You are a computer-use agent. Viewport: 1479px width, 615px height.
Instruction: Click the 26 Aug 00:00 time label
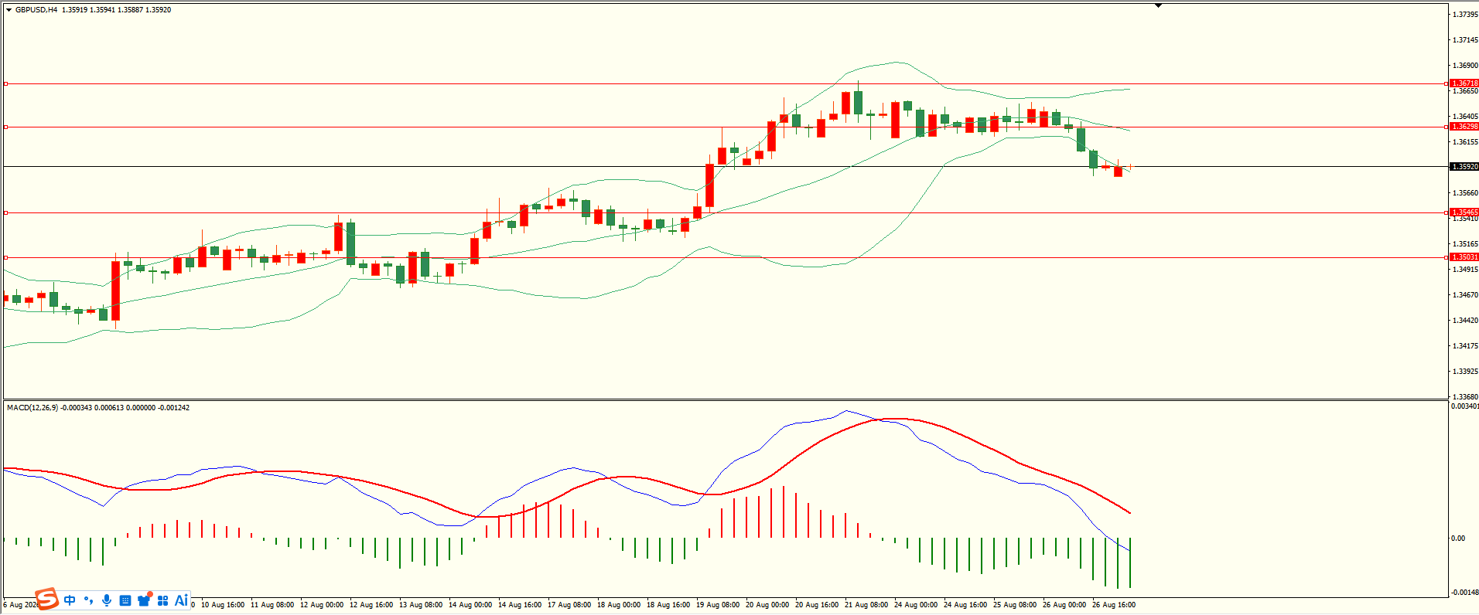pos(1064,605)
